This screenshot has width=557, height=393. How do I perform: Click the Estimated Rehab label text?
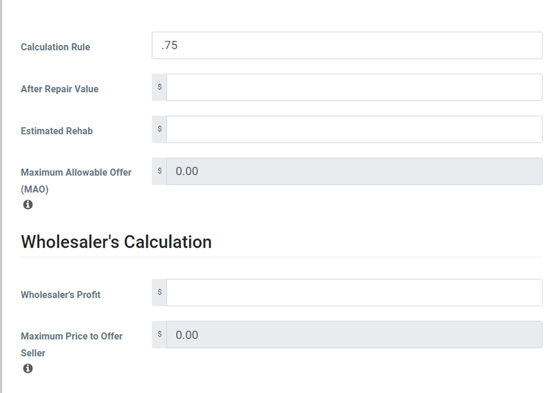(x=57, y=131)
